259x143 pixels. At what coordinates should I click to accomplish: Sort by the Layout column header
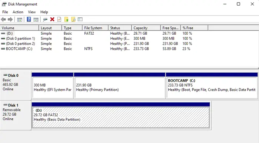[x=50, y=28]
